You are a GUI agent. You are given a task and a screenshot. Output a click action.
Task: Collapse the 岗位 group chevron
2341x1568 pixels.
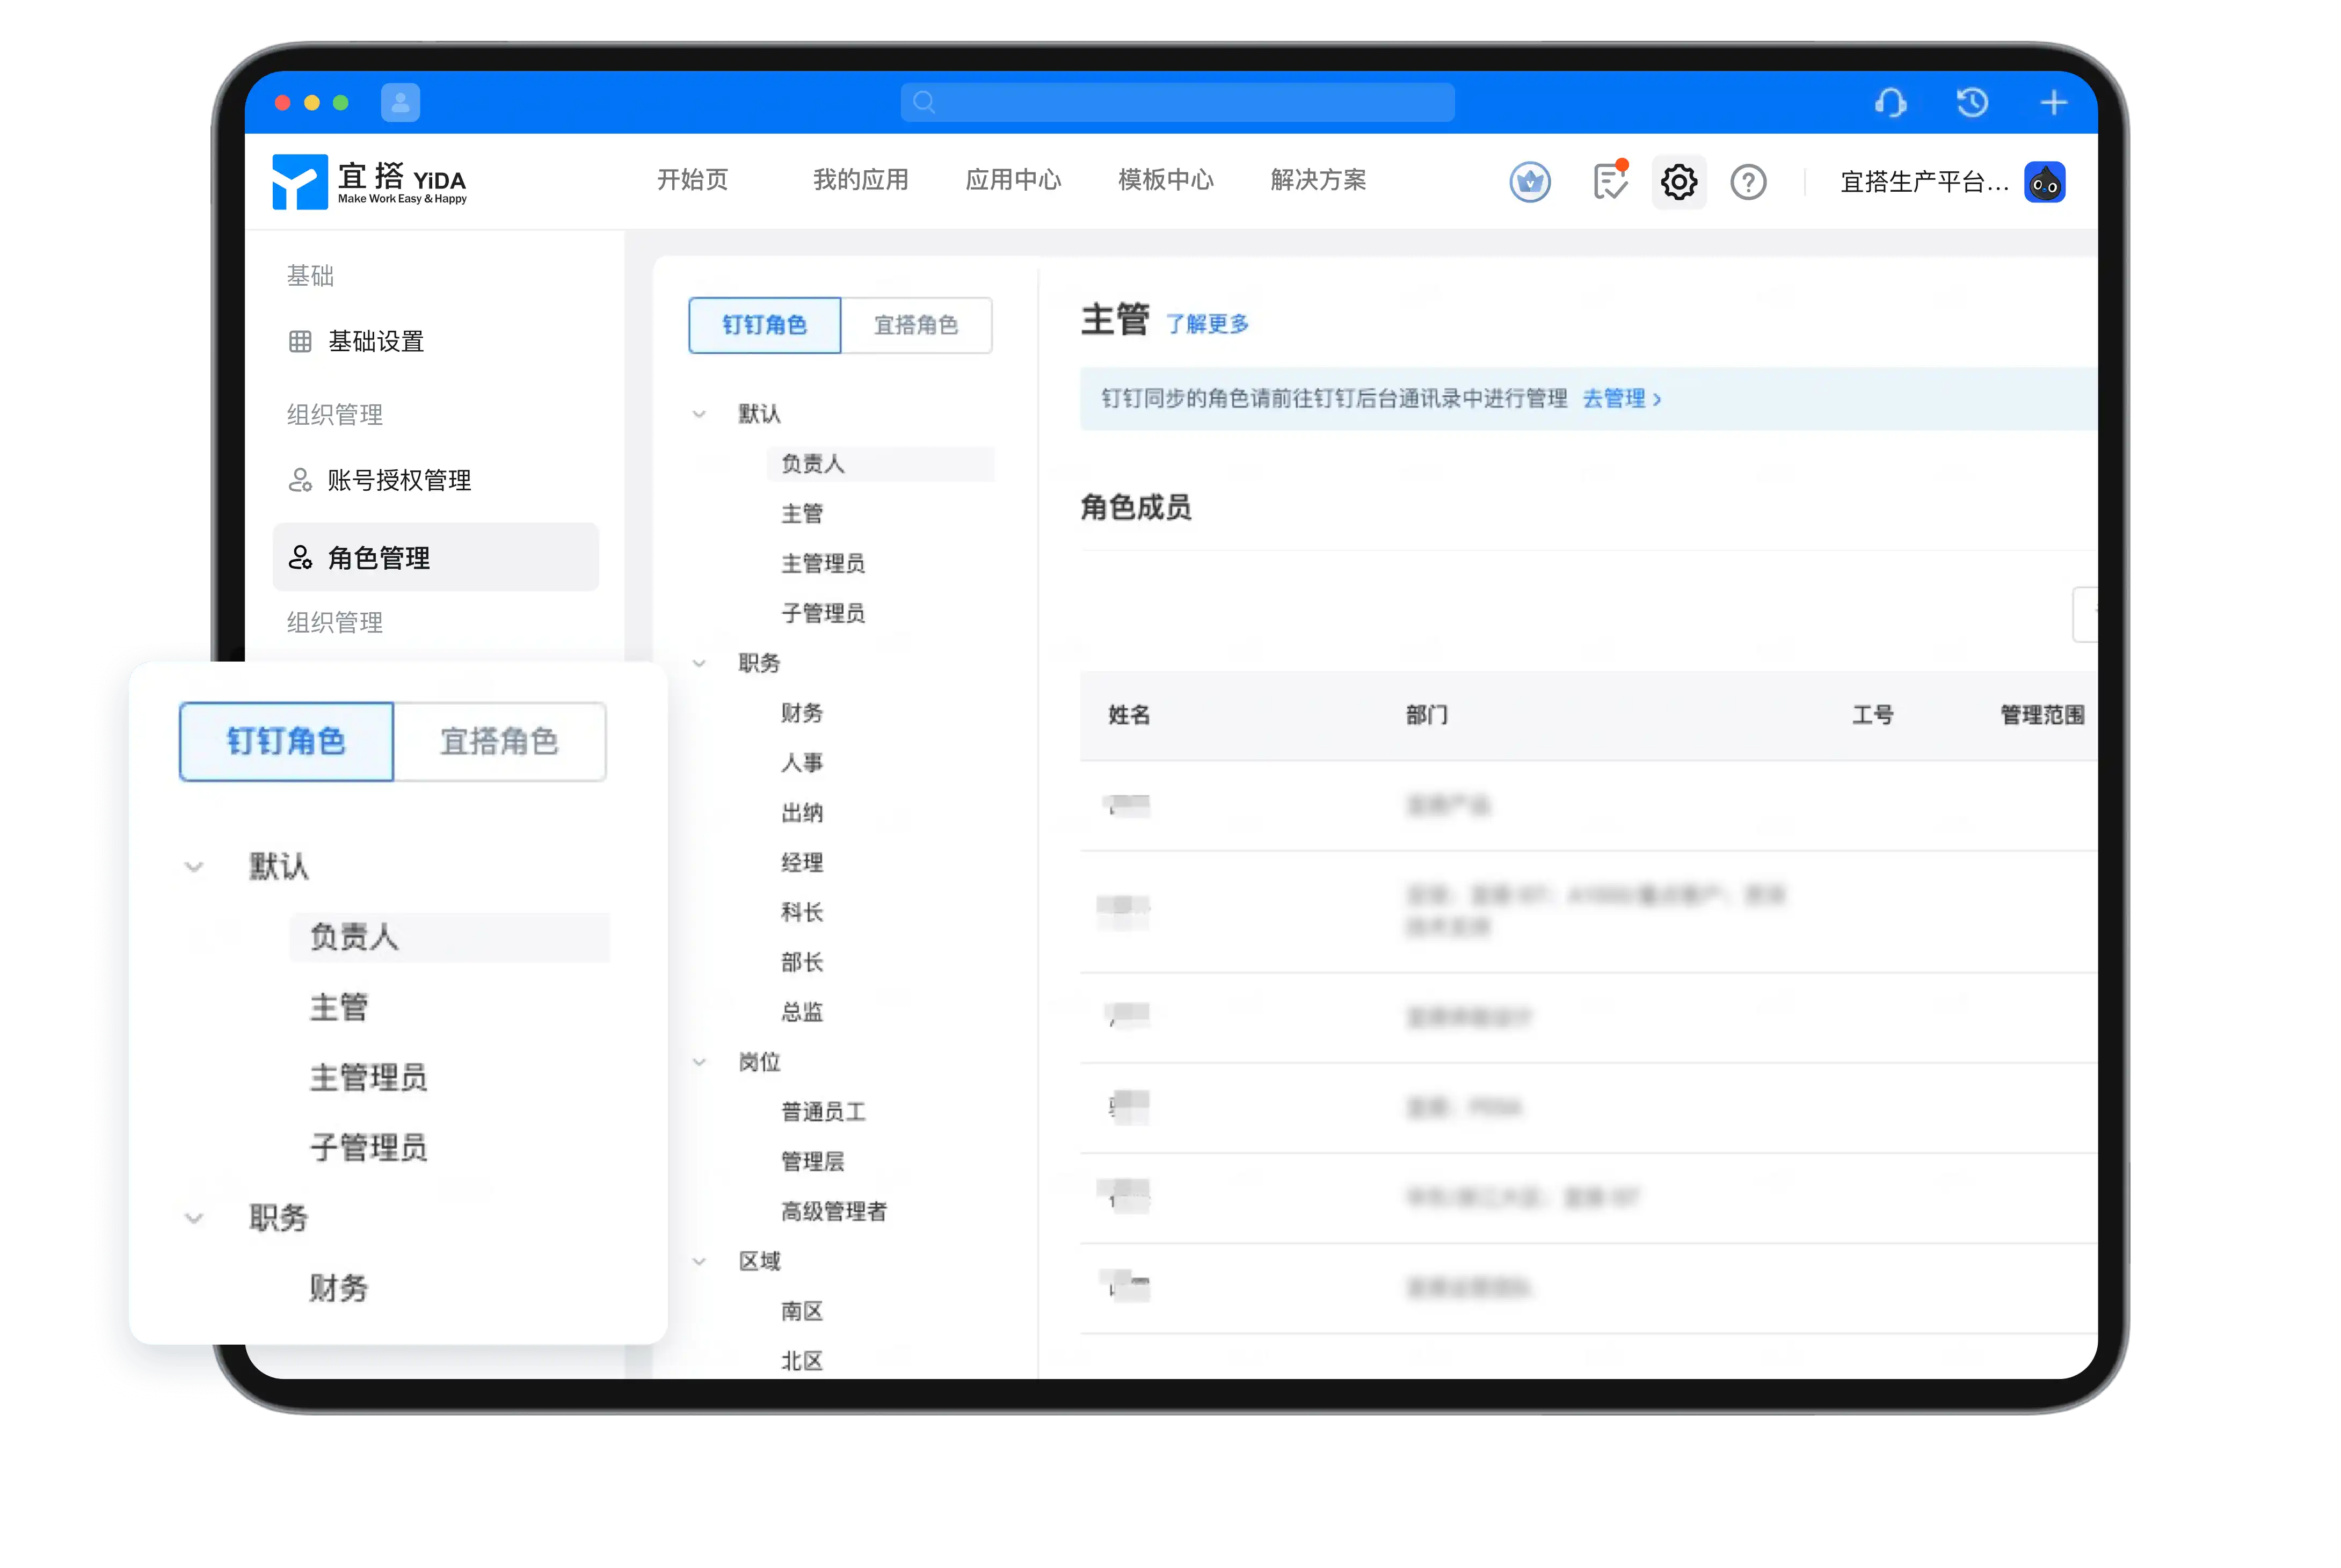click(700, 1062)
